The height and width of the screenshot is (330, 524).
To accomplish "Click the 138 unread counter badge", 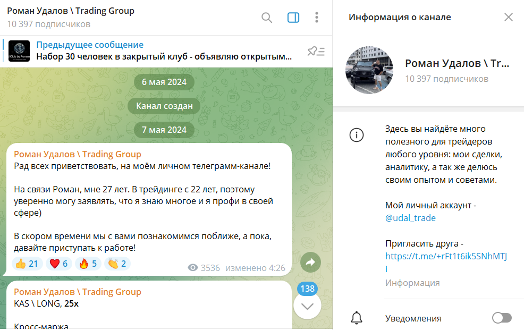I will 308,289.
